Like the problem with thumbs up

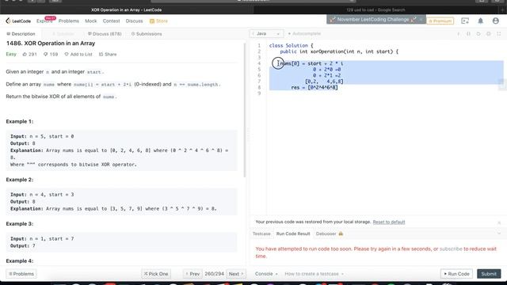(x=29, y=55)
